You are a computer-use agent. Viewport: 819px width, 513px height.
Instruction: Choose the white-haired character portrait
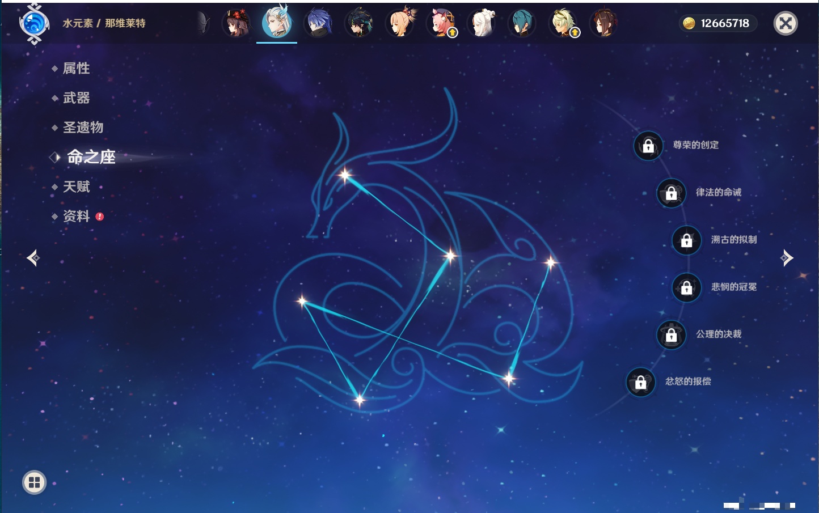pos(482,23)
